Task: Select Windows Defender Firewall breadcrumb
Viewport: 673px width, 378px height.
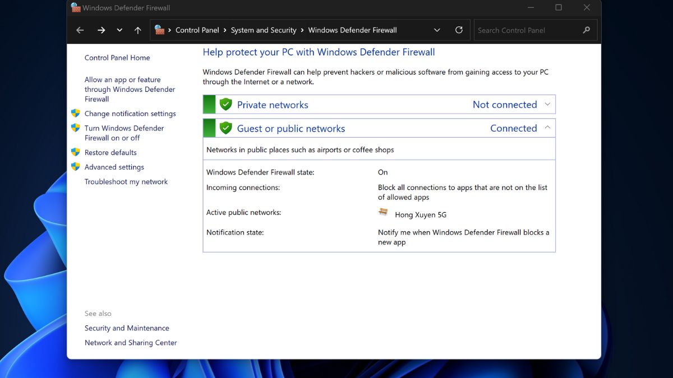Action: coord(352,30)
